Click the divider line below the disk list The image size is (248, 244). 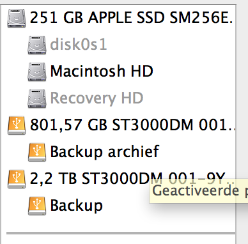click(121, 233)
